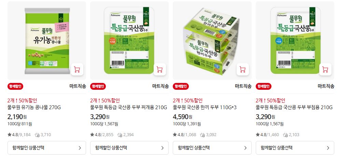This screenshot has width=337, height=157.
Task: Click the 한끼 두부 three-pack product image
Action: [212, 41]
